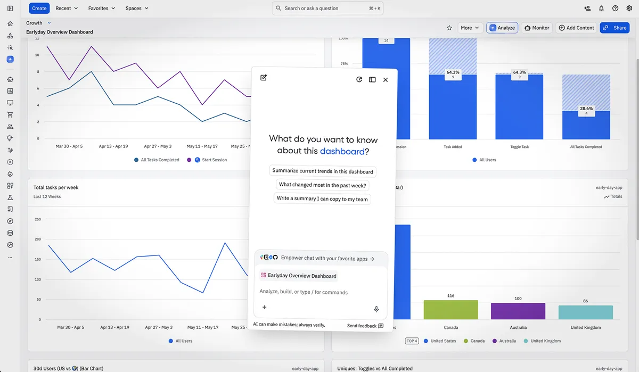Open the flask experiment icon in sidebar
The width and height of the screenshot is (639, 372).
(x=10, y=197)
